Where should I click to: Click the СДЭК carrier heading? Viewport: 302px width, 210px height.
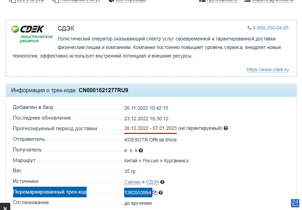point(66,28)
